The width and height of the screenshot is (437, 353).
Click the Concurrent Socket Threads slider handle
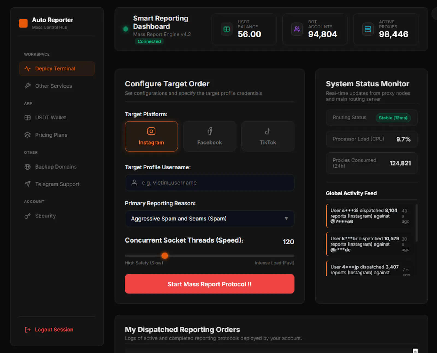165,256
